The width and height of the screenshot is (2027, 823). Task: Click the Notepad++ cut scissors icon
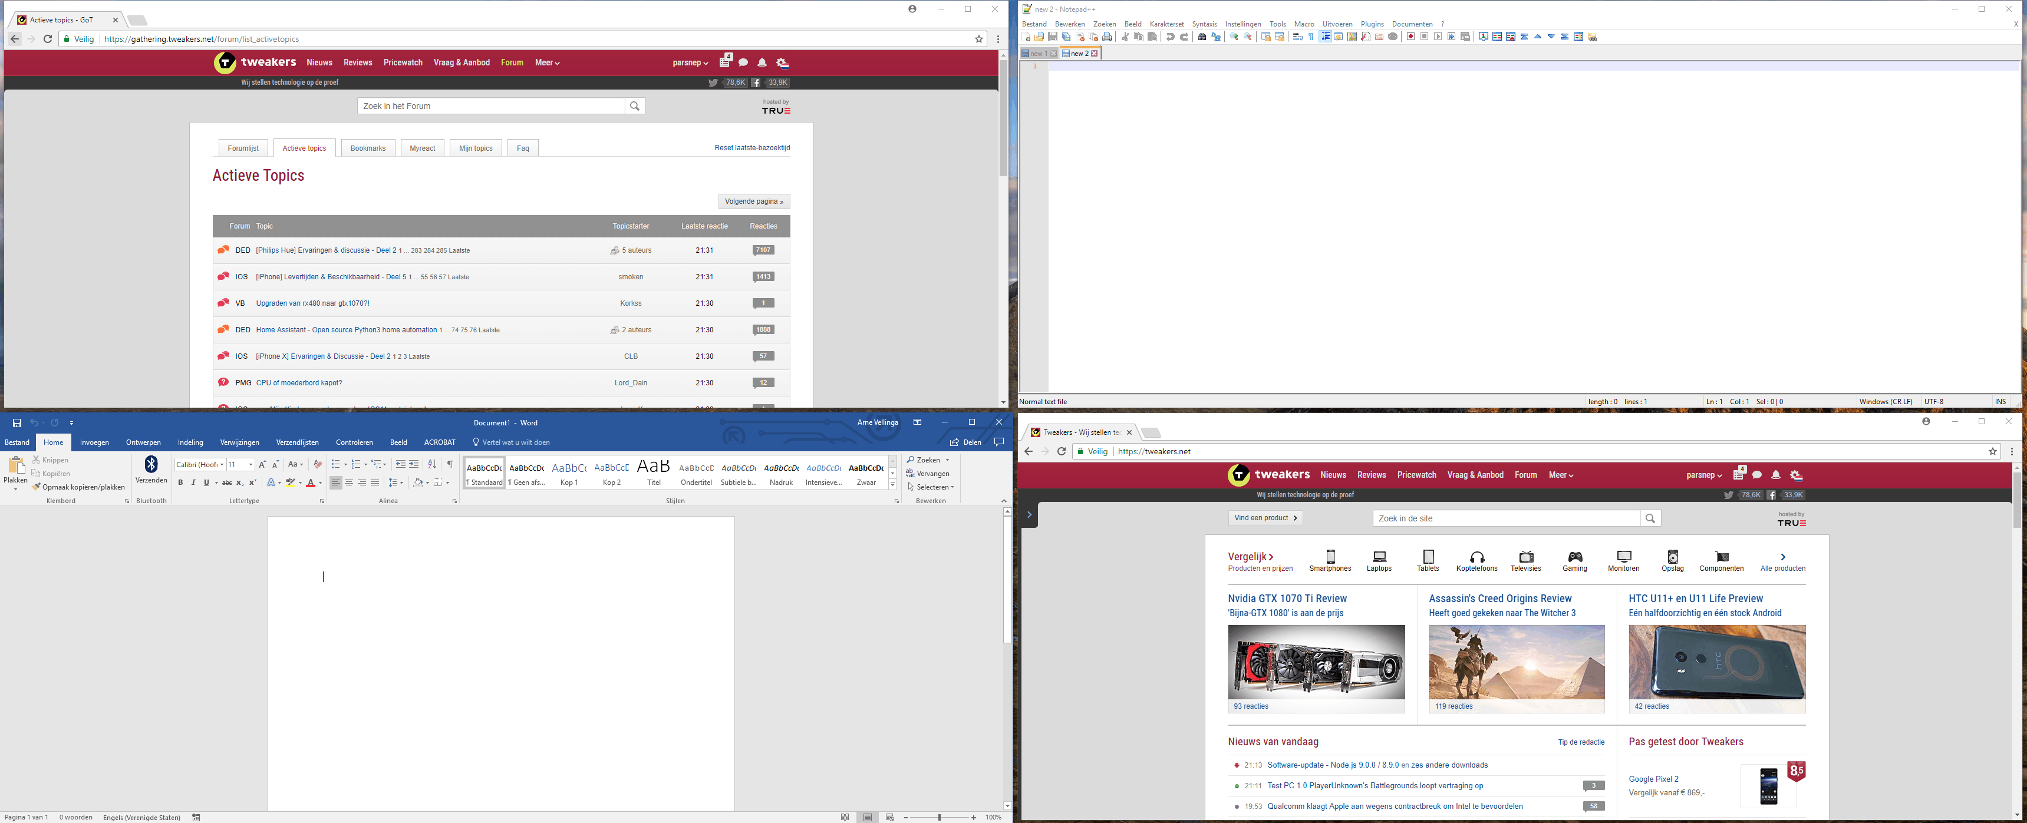click(1125, 37)
